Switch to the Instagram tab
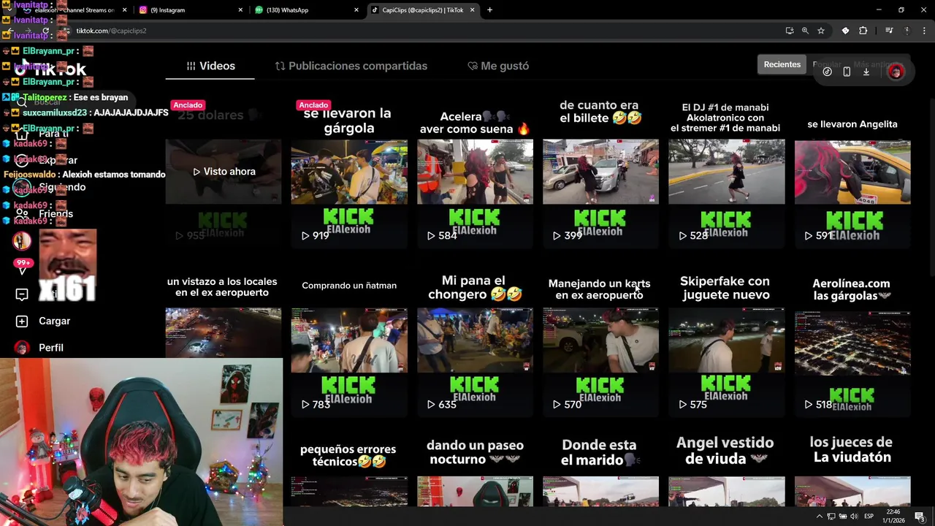The height and width of the screenshot is (526, 935). tap(190, 10)
